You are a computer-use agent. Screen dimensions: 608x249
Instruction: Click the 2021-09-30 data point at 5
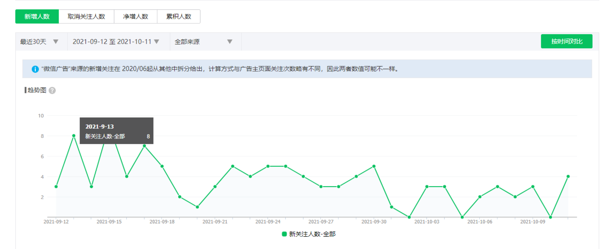pos(374,166)
